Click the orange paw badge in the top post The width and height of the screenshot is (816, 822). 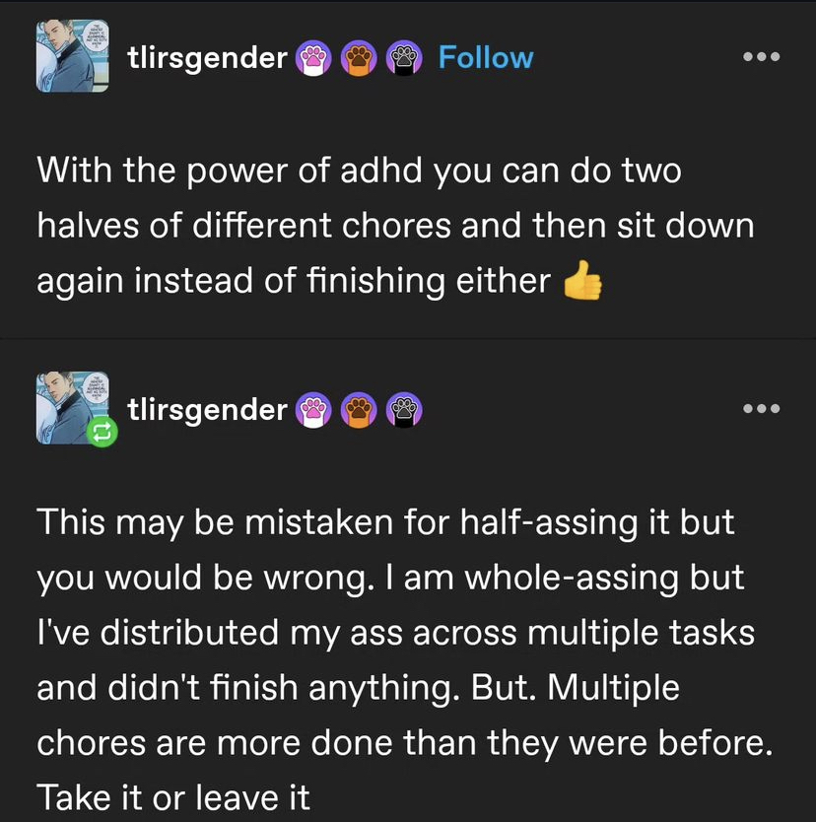pyautogui.click(x=358, y=59)
